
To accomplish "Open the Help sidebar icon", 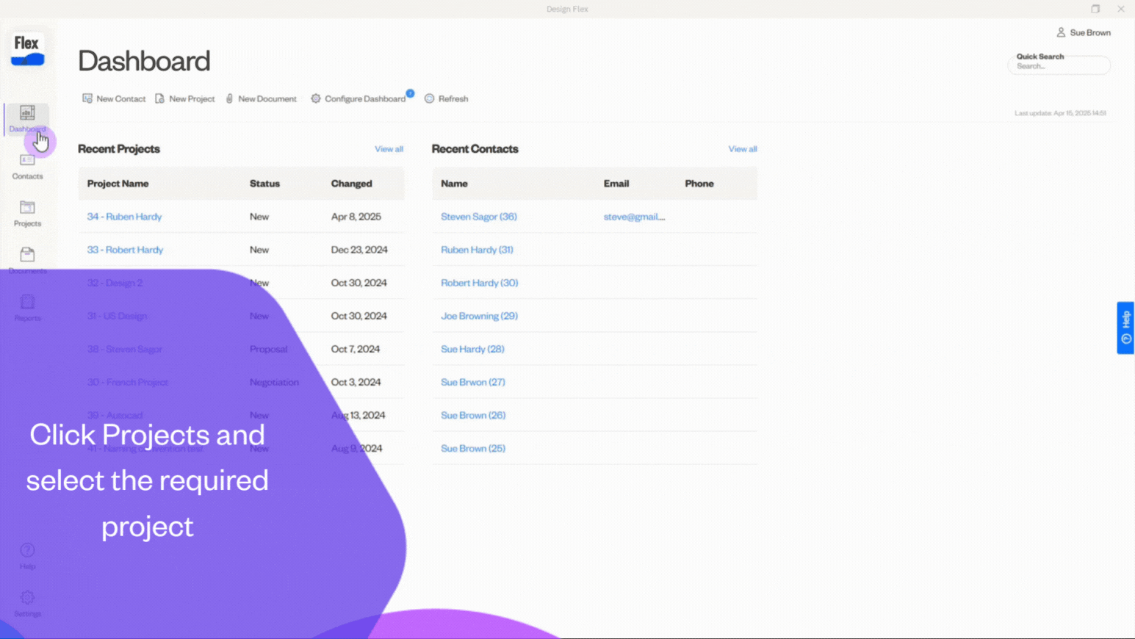I will click(x=27, y=556).
